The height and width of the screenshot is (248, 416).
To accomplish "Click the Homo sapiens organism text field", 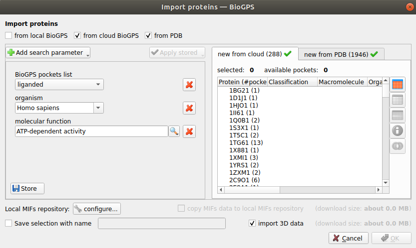I will [54, 108].
